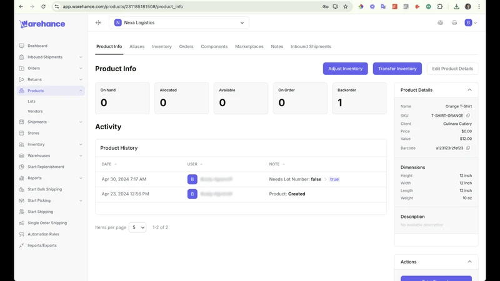Screen dimensions: 500x281
Task: Switch to the Inbound Shipments tab
Action: coord(311,46)
